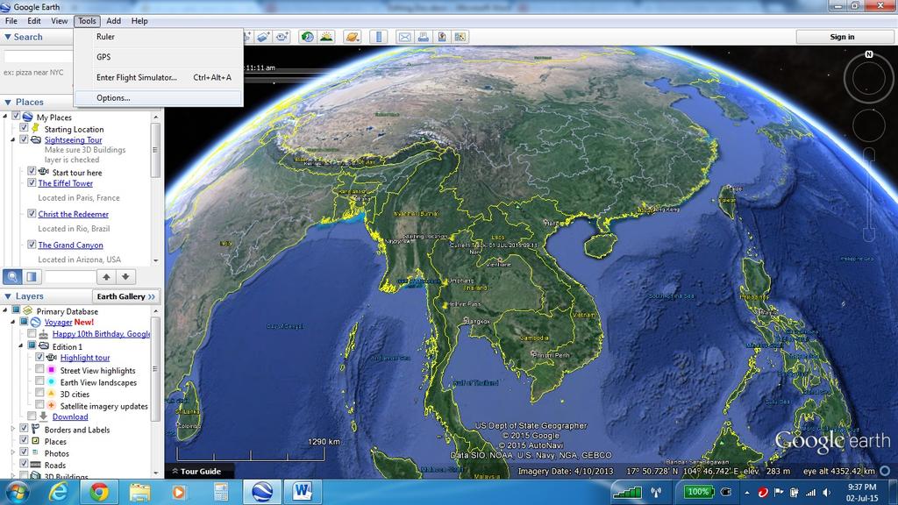The width and height of the screenshot is (898, 505).
Task: Open the View menu
Action: pos(59,21)
